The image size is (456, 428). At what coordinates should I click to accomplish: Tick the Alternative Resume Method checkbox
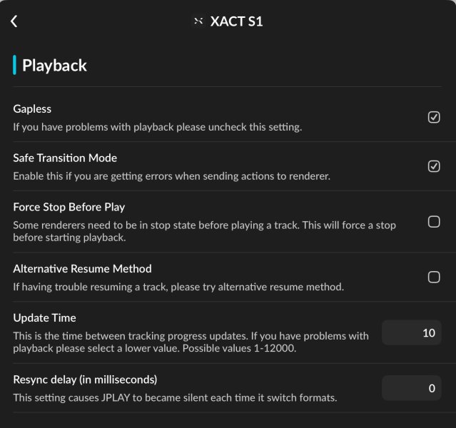pyautogui.click(x=434, y=277)
